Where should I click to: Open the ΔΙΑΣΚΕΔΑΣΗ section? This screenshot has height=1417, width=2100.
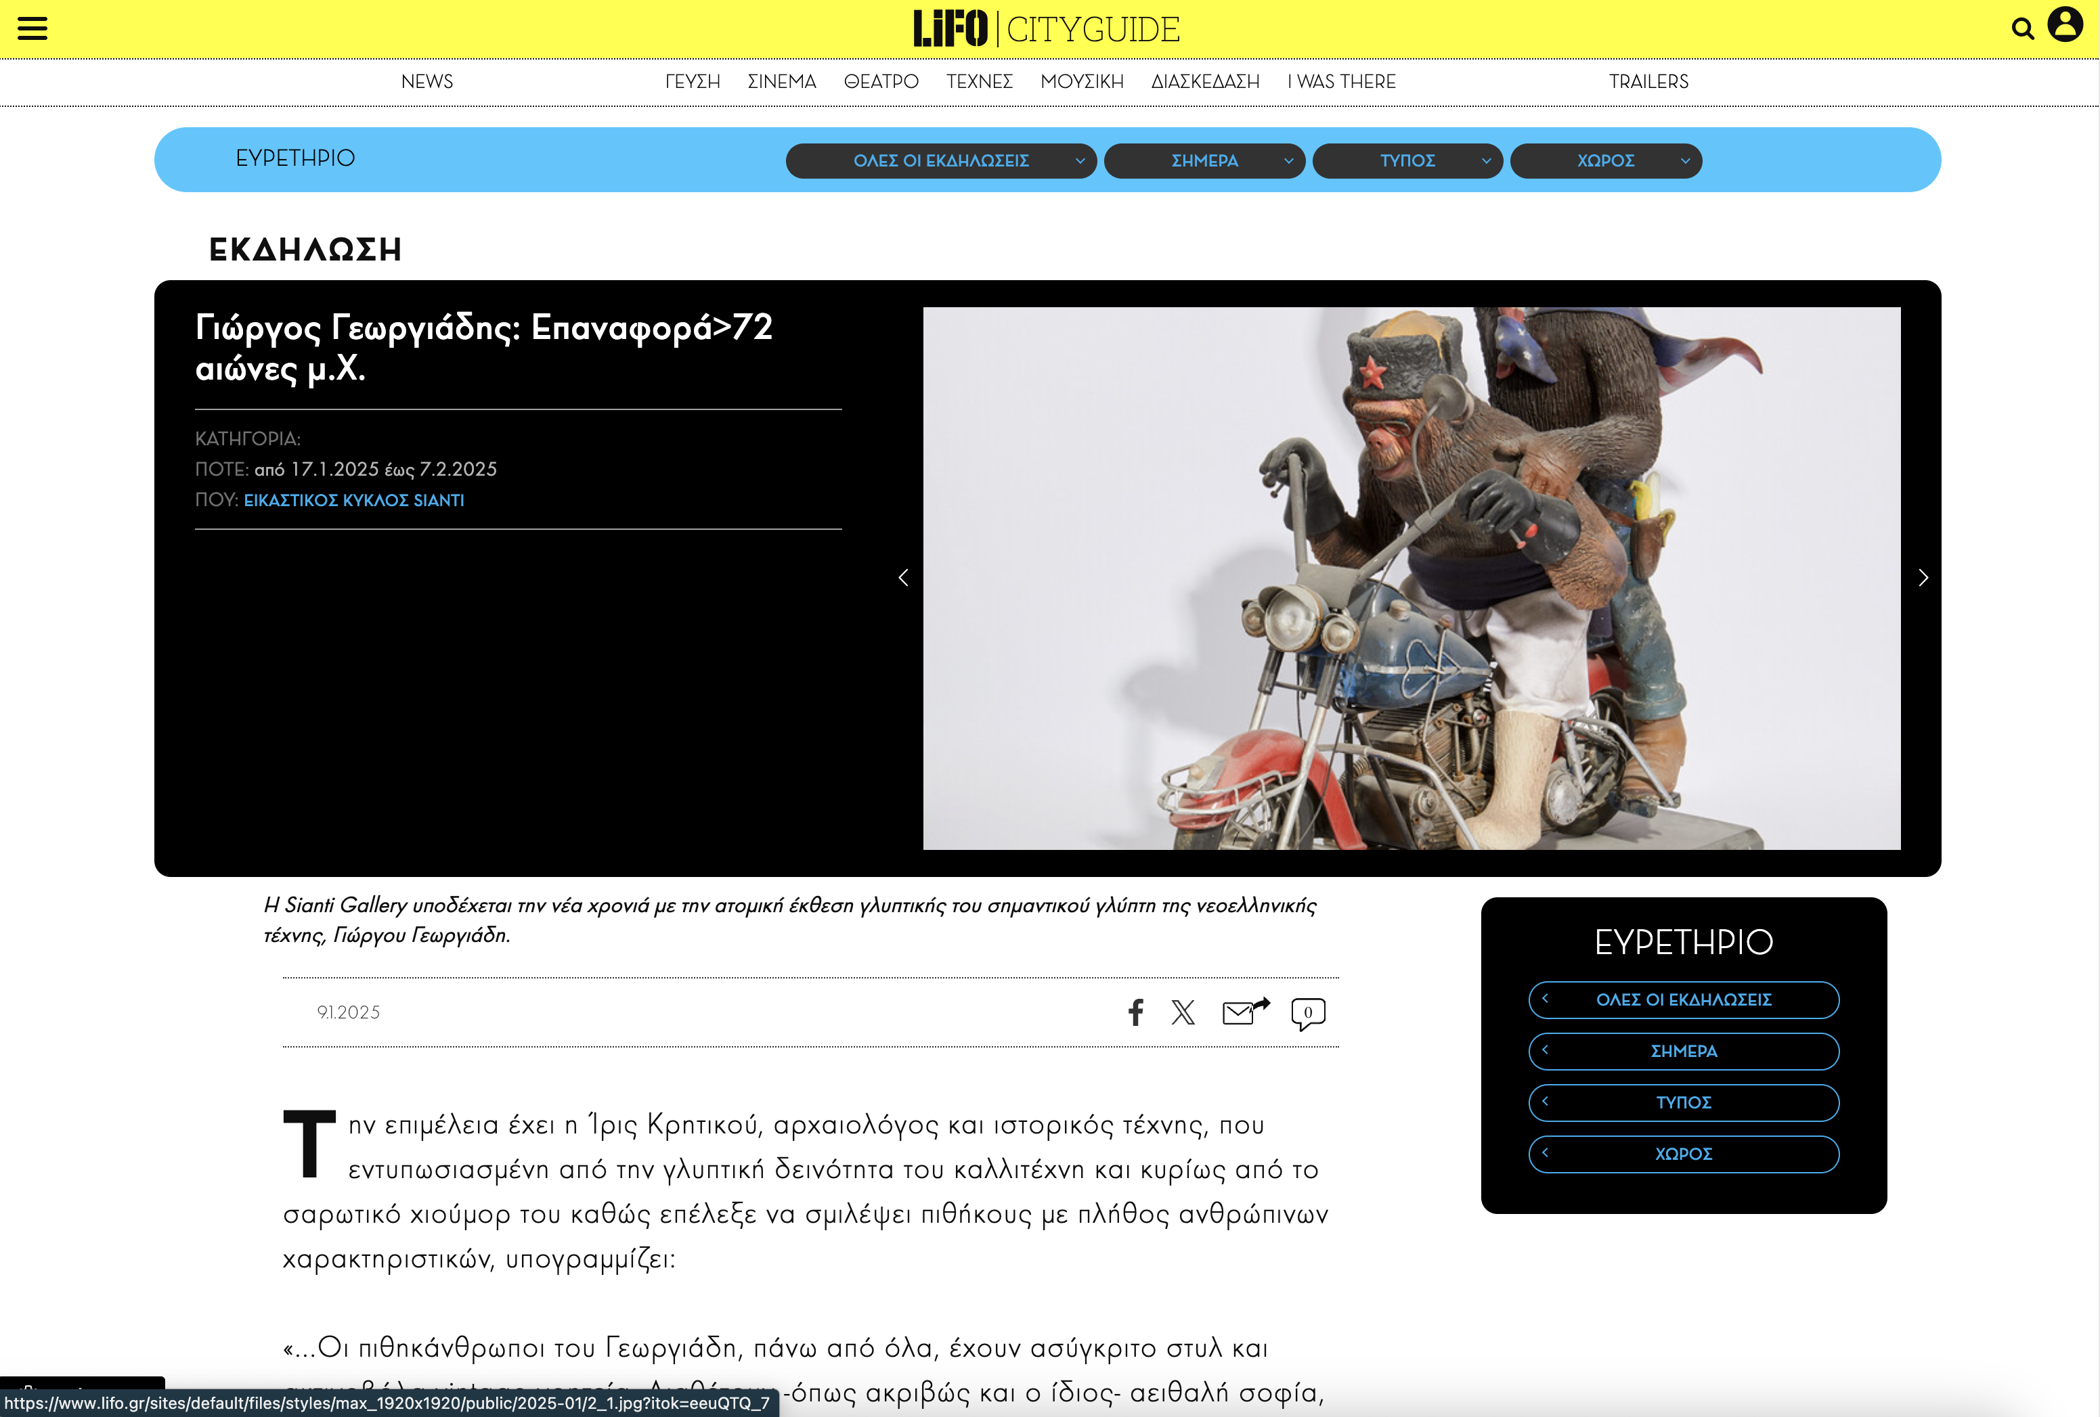click(x=1204, y=82)
